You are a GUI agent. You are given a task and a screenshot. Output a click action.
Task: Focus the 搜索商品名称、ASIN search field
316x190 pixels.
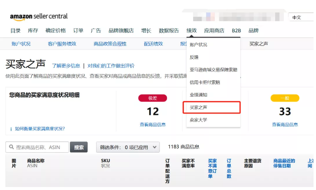(37, 147)
